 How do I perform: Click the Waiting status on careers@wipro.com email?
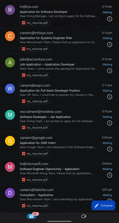(x=107, y=91)
